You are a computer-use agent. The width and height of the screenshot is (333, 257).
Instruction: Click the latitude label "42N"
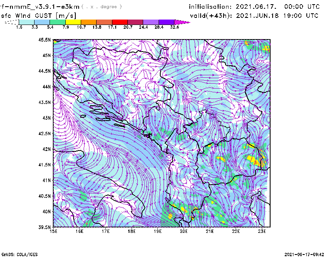point(47,149)
